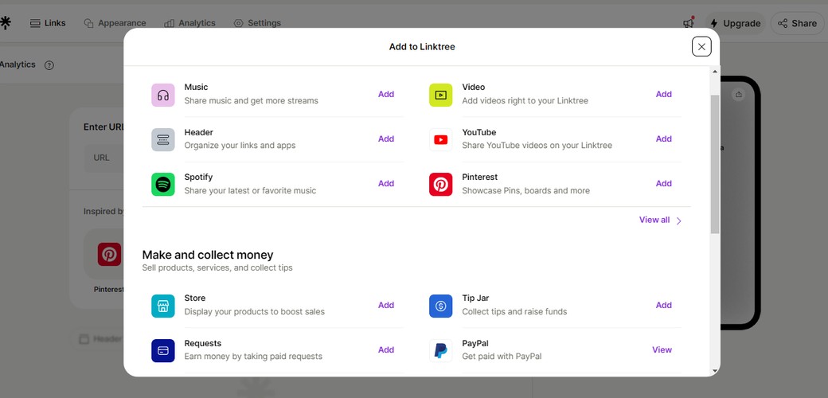Click the Requests card icon
Image resolution: width=828 pixels, height=398 pixels.
[162, 350]
